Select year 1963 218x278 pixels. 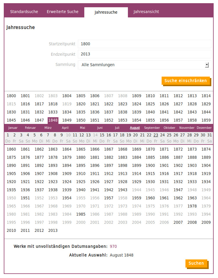point(192,198)
